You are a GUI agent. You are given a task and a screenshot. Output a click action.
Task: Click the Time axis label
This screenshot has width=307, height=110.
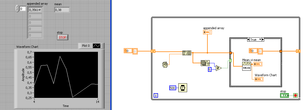coord(66,106)
